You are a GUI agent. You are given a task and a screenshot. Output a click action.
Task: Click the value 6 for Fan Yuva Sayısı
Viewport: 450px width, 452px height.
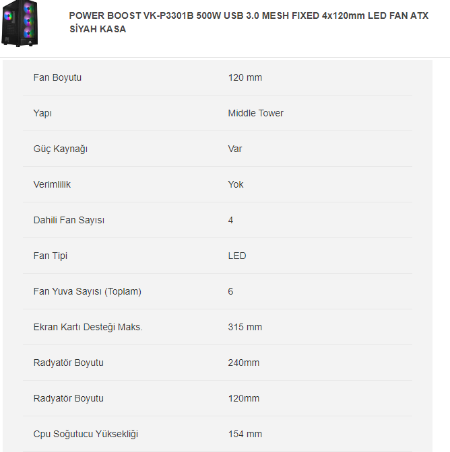[231, 291]
